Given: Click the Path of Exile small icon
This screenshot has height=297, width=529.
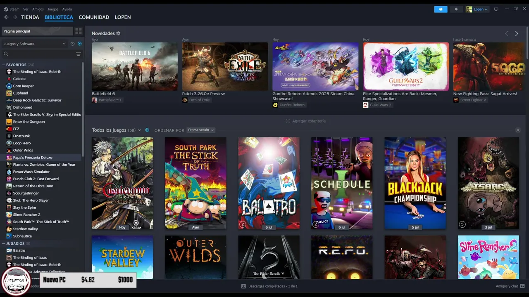Looking at the screenshot, I should (185, 100).
